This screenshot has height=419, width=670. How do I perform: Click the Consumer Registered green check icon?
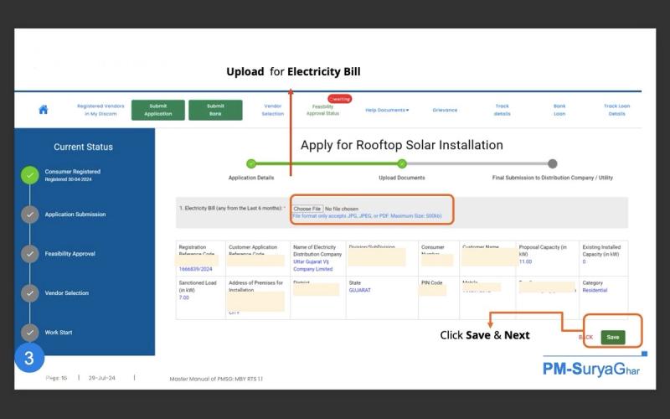[30, 175]
